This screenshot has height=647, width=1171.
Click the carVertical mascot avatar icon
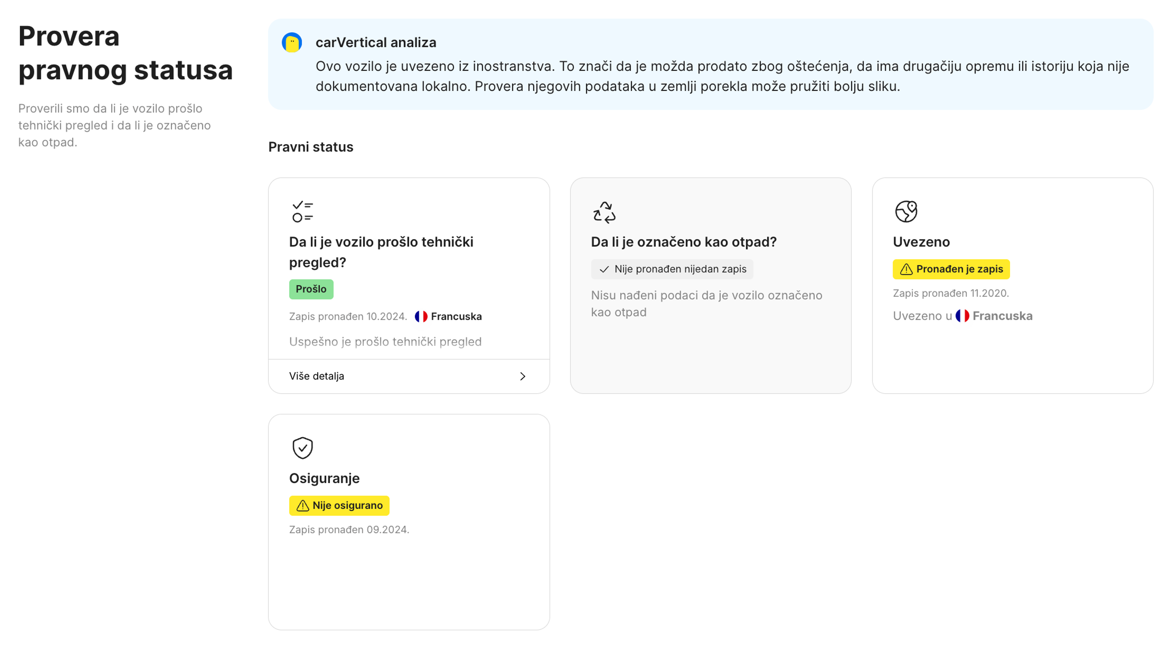[292, 42]
